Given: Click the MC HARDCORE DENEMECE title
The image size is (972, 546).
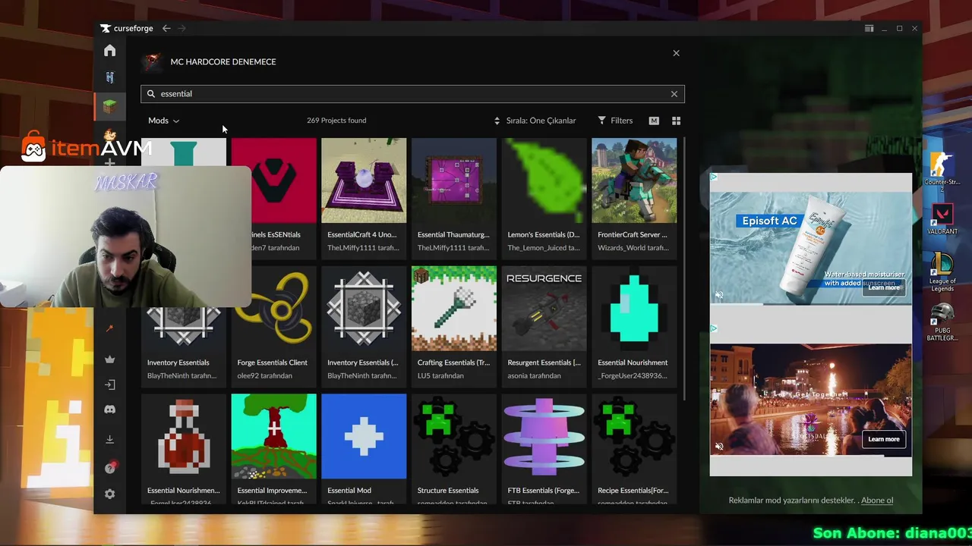Looking at the screenshot, I should [x=223, y=61].
